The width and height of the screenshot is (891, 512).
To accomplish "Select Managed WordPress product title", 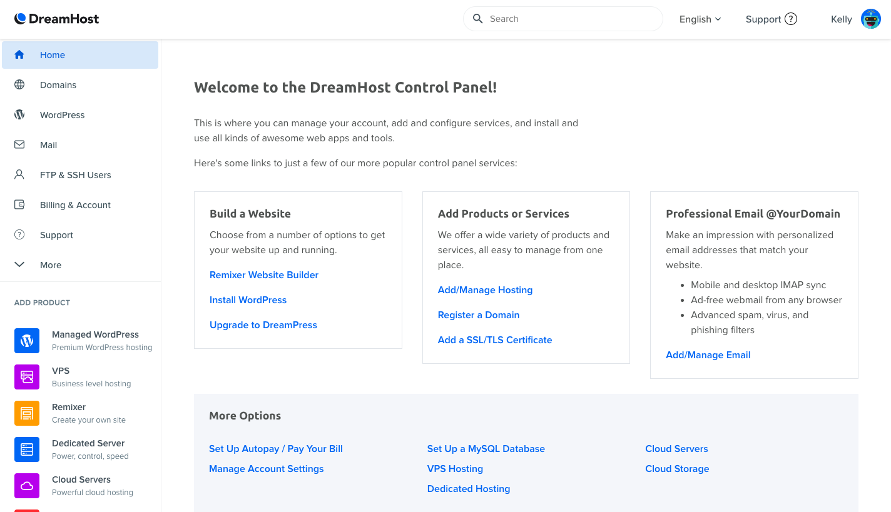I will click(95, 334).
